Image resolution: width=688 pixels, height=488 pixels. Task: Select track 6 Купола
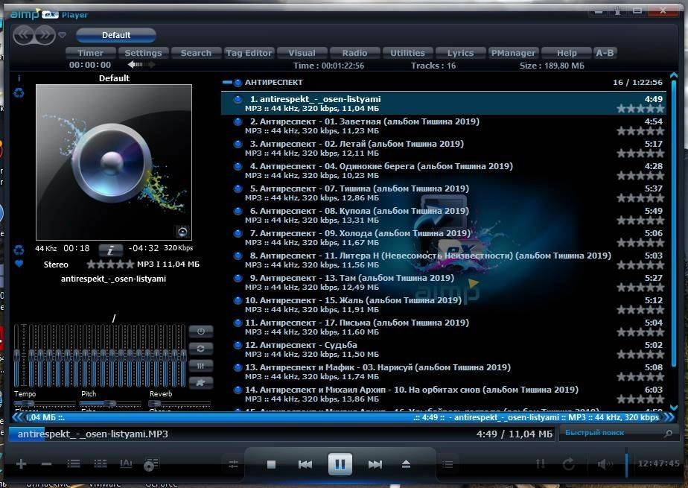444,215
